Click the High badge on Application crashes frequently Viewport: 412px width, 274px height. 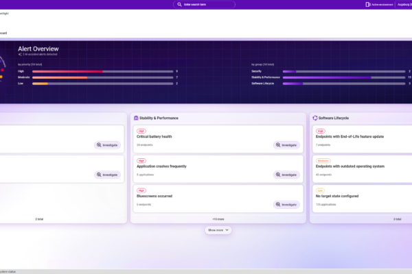[141, 161]
